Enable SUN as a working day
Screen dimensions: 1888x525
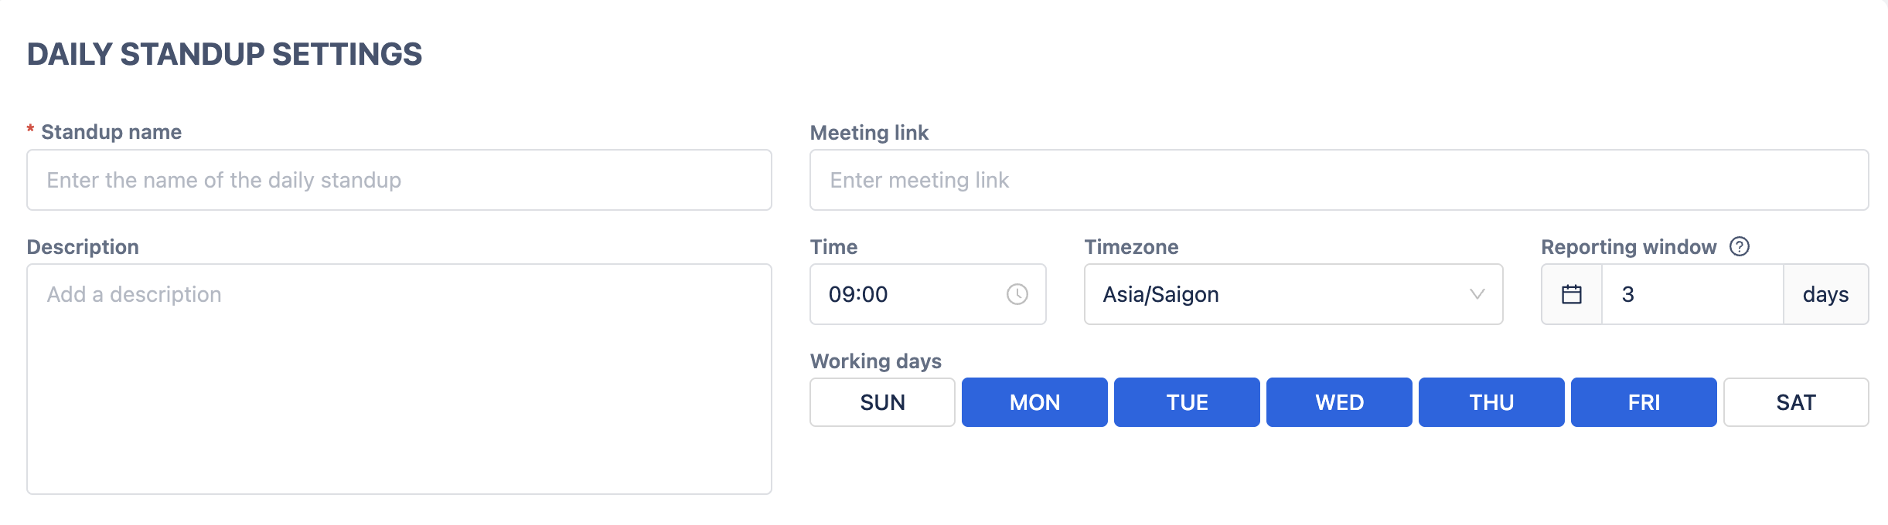point(882,402)
